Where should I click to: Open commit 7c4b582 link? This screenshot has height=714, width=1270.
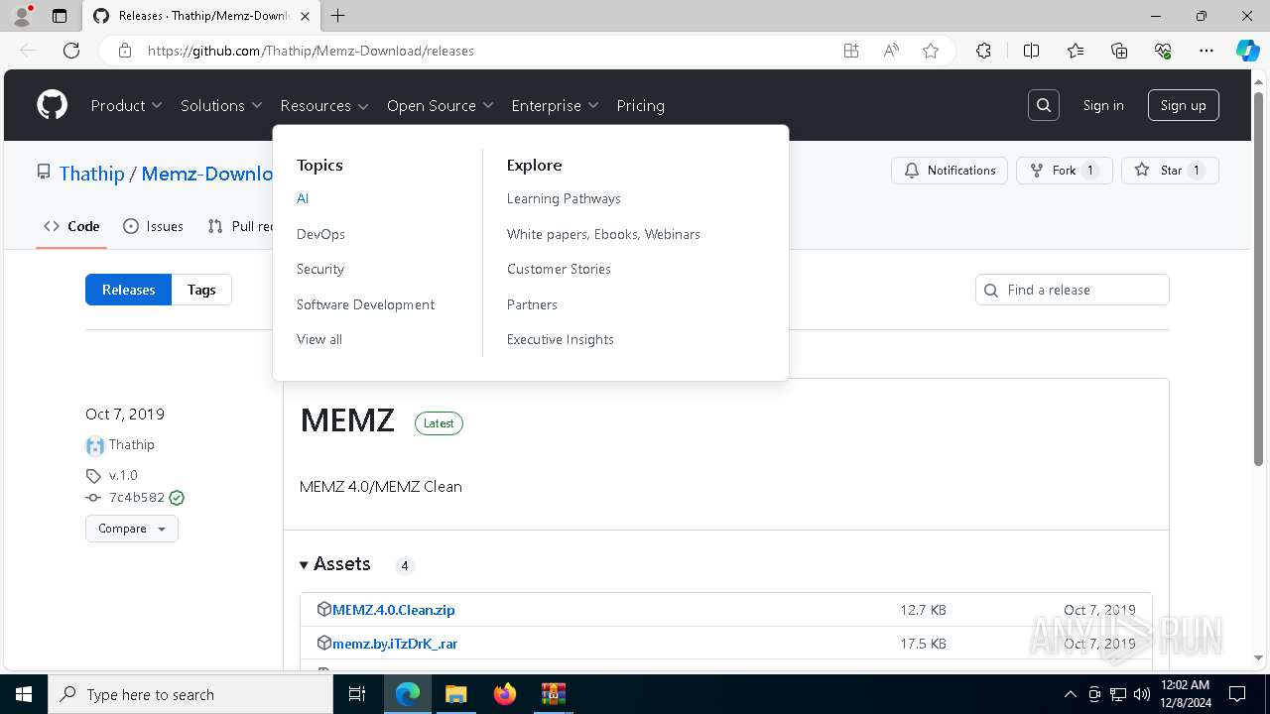[137, 498]
